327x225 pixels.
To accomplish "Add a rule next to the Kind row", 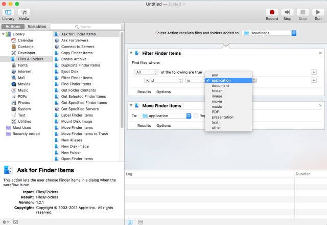I will pos(314,80).
